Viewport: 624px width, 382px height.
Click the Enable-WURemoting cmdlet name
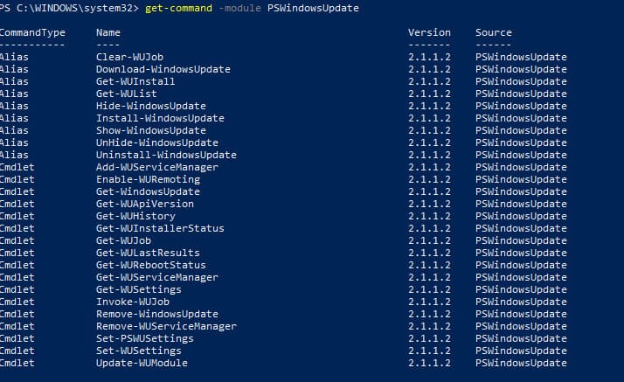coord(148,179)
